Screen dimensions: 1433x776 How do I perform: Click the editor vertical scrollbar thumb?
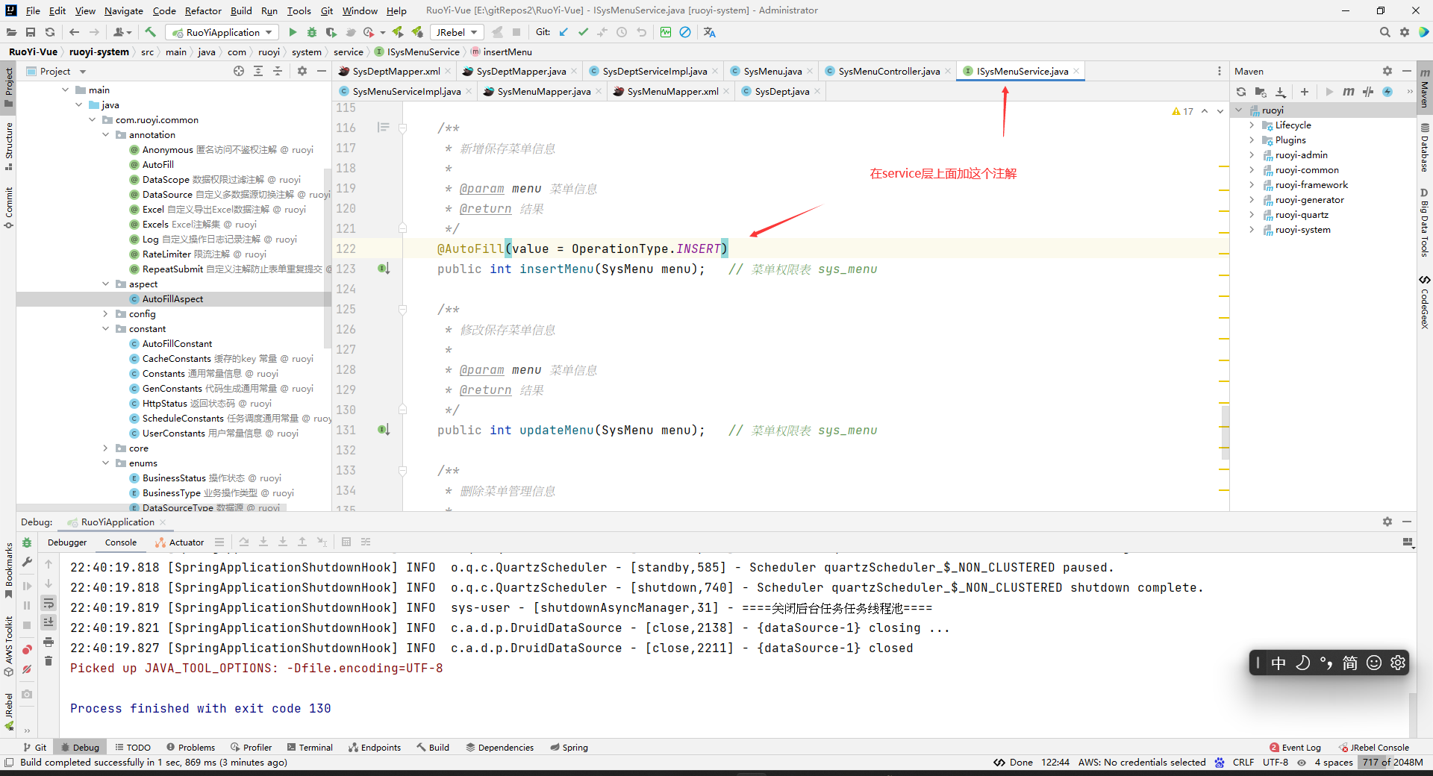point(1225,431)
